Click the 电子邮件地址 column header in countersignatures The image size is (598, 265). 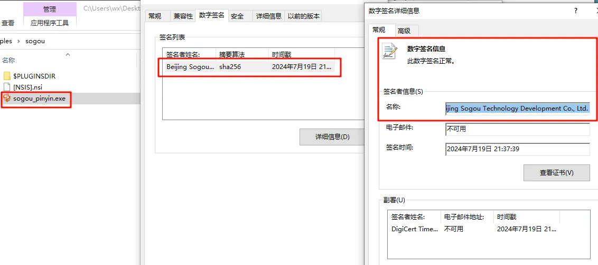467,217
